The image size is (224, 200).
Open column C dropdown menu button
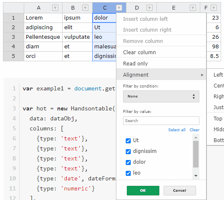(x=119, y=7)
